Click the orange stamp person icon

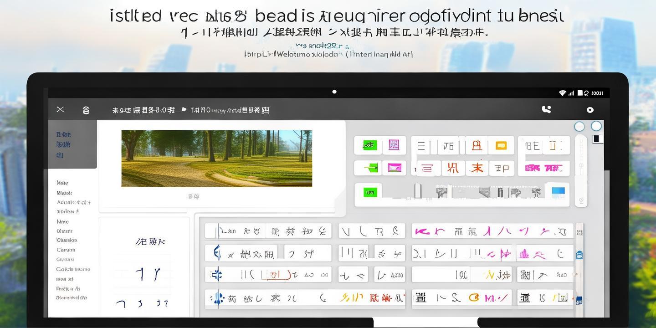(x=477, y=146)
